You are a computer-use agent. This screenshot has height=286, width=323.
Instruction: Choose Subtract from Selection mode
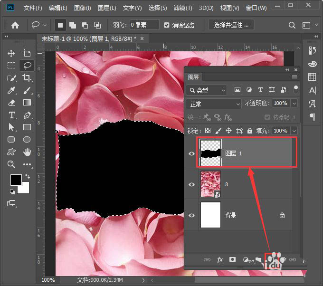[x=85, y=25]
